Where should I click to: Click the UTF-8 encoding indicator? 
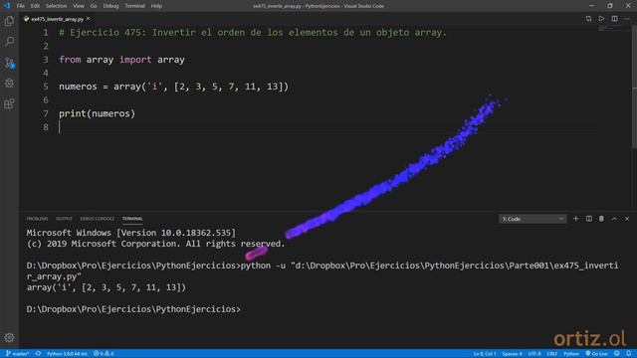click(x=534, y=354)
